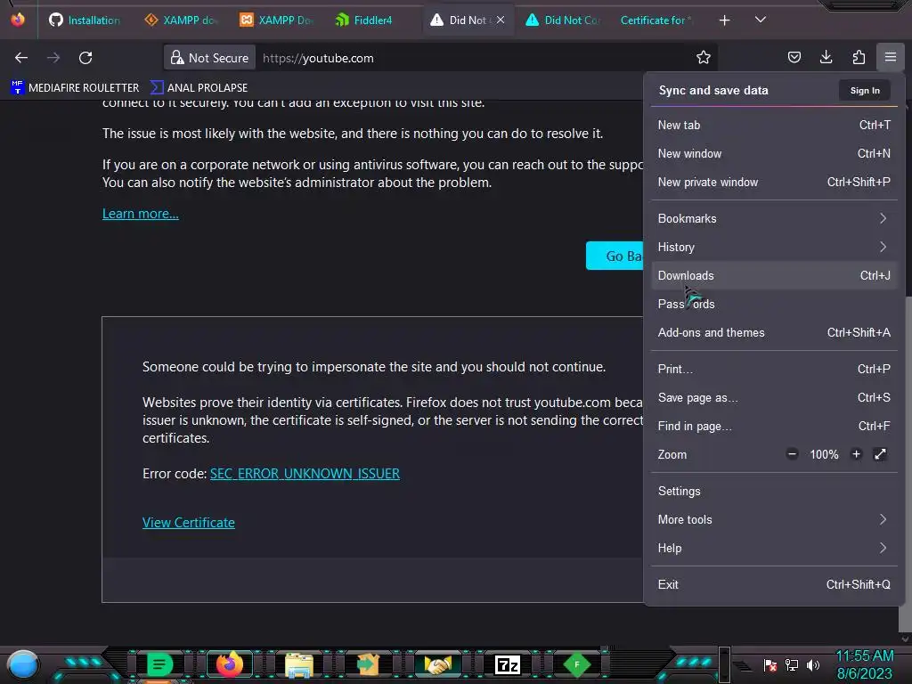Viewport: 912px width, 684px height.
Task: Open File Explorer from the taskbar
Action: (299, 664)
